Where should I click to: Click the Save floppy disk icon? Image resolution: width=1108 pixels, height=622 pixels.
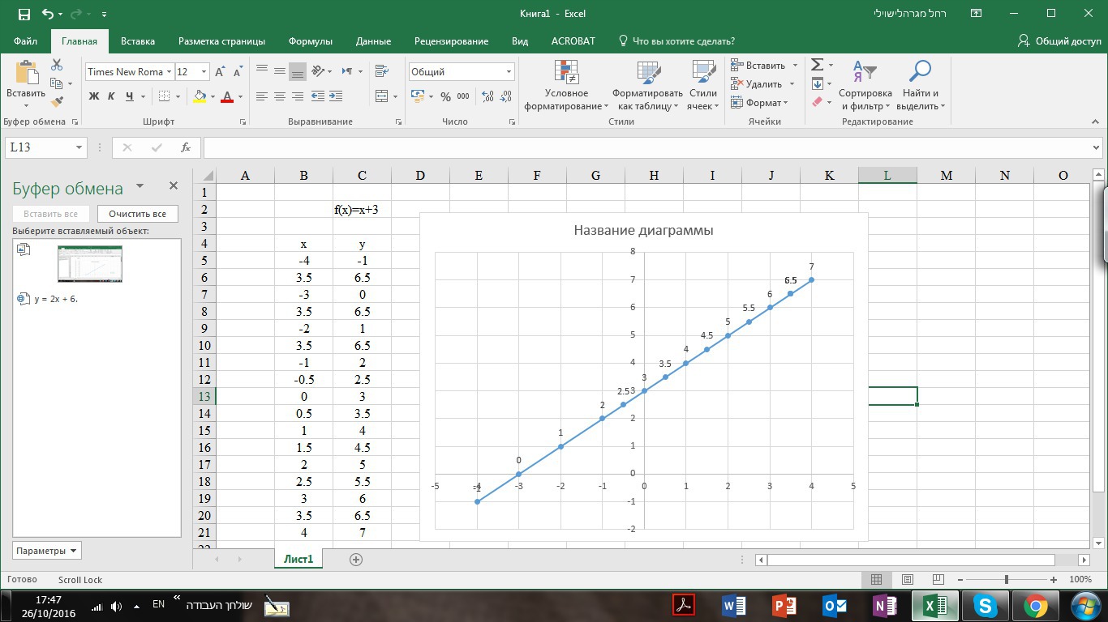[24, 14]
